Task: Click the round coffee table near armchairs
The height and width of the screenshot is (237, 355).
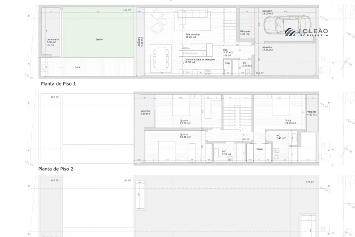Action: pos(164,21)
